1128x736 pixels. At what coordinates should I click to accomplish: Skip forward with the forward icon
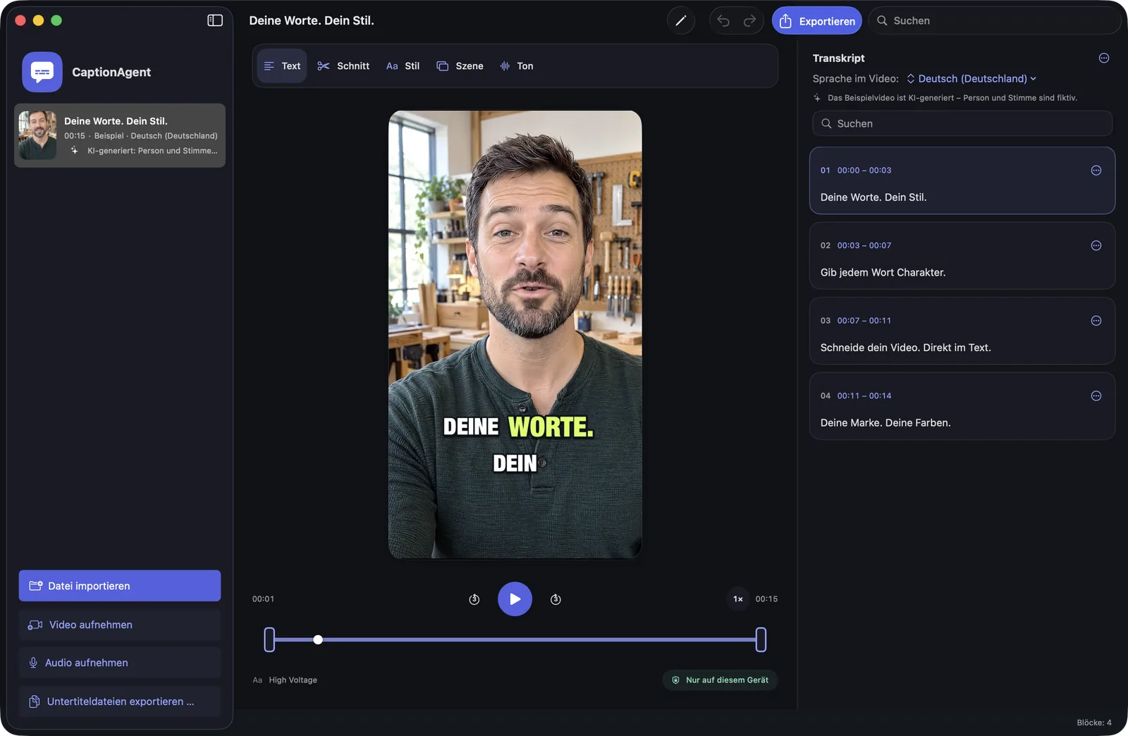click(x=556, y=599)
